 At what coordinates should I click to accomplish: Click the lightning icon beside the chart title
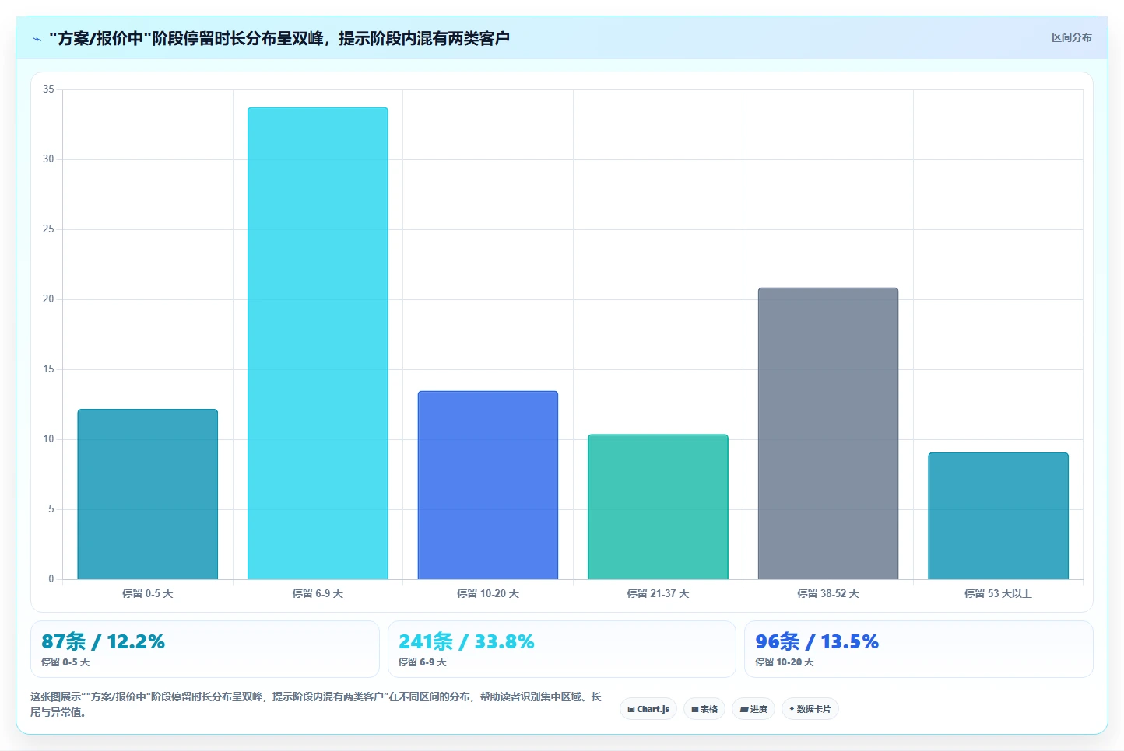tap(37, 38)
